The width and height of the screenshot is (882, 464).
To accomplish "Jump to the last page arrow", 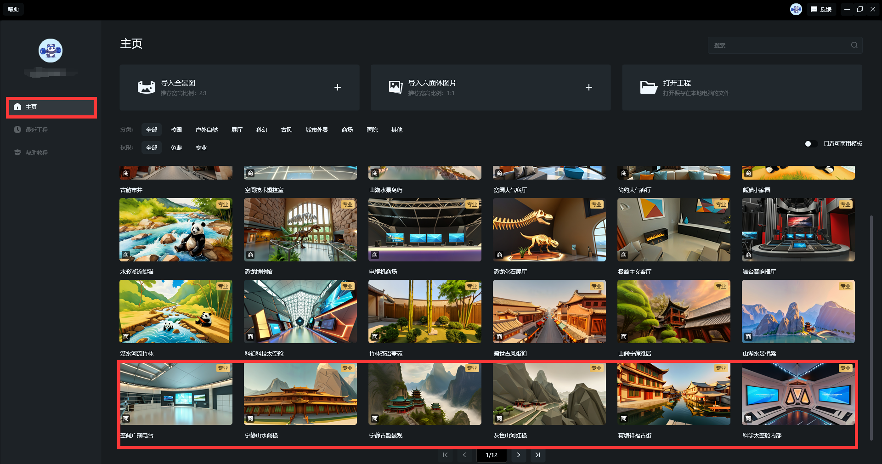I will pos(537,455).
